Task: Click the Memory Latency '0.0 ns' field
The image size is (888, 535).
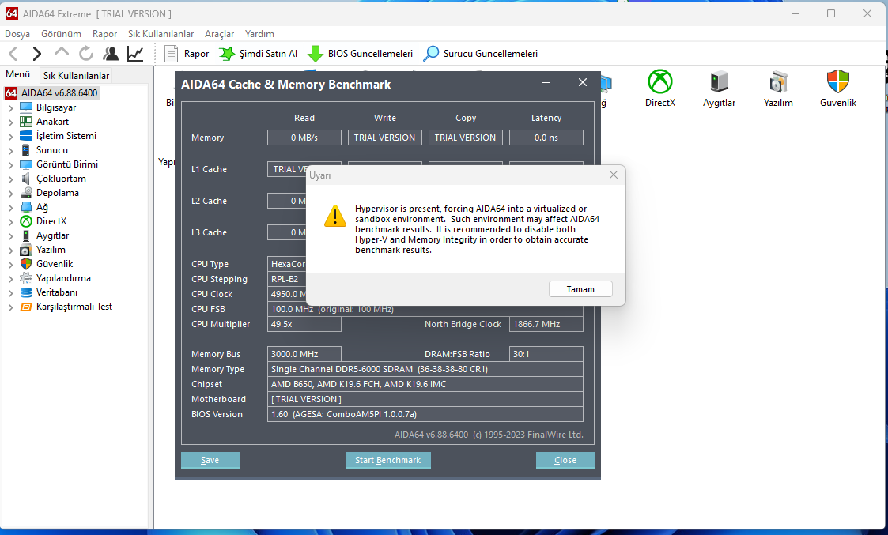Action: 546,138
